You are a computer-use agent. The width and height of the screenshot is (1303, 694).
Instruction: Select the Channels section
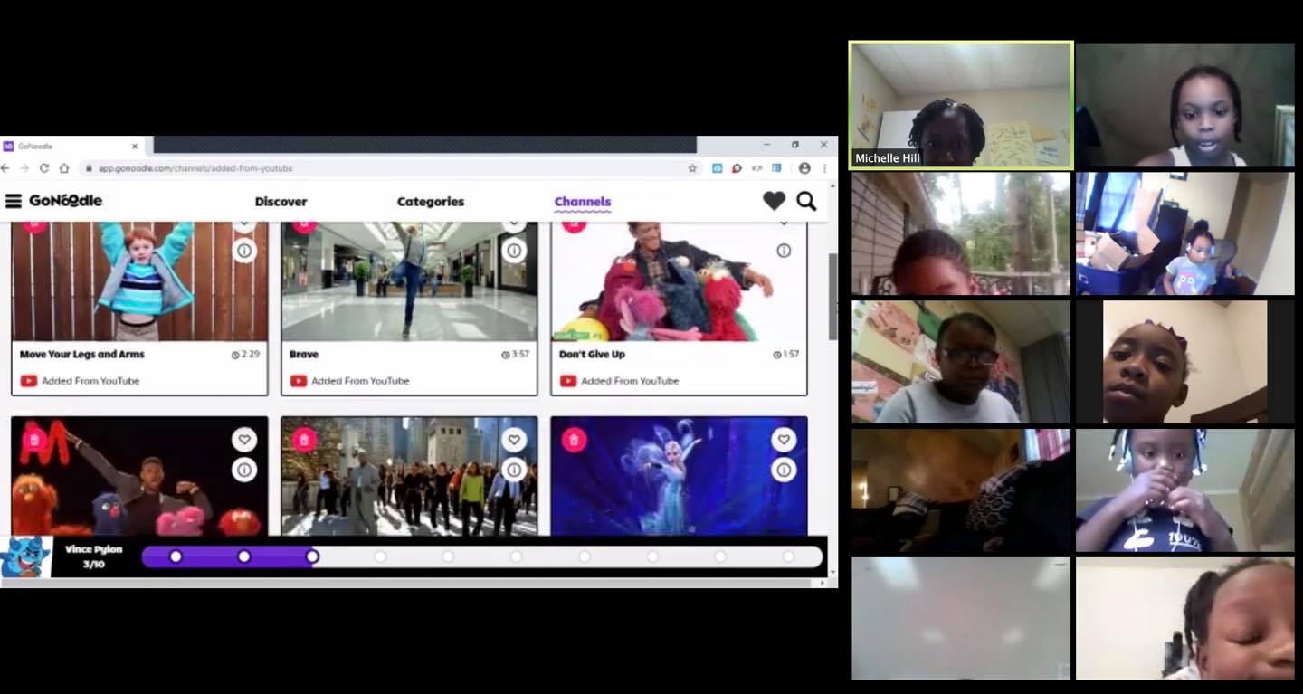click(583, 202)
